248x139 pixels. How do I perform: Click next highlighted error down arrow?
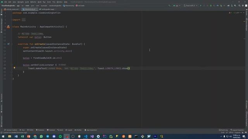click(244, 13)
